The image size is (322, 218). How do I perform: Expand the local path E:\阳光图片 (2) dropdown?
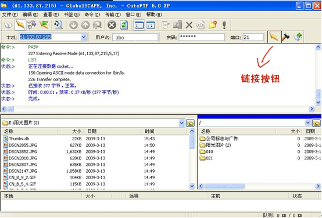tap(181, 123)
